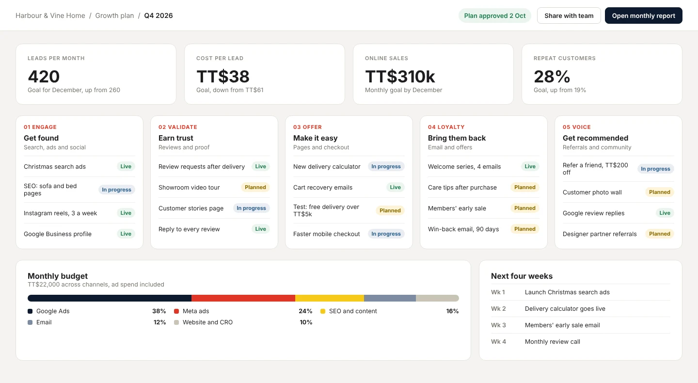Select the Q4 2026 breadcrumb
Screen dimensions: 698x383
(x=159, y=16)
